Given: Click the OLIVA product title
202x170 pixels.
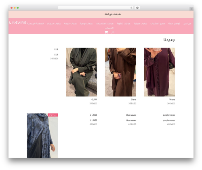Looking at the screenshot, I should coord(94,100).
